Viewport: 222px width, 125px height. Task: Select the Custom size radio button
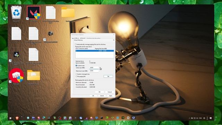click(76, 66)
